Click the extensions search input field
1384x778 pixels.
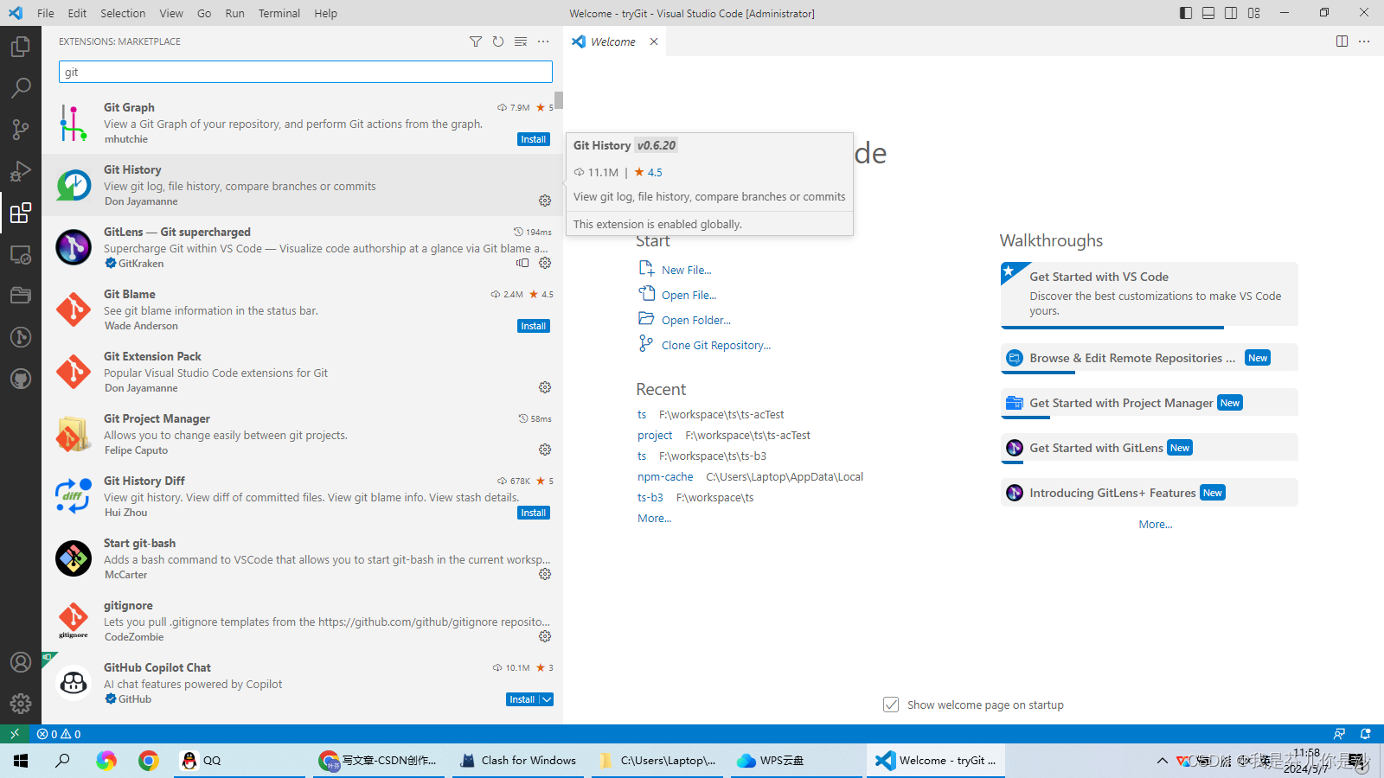click(x=305, y=72)
